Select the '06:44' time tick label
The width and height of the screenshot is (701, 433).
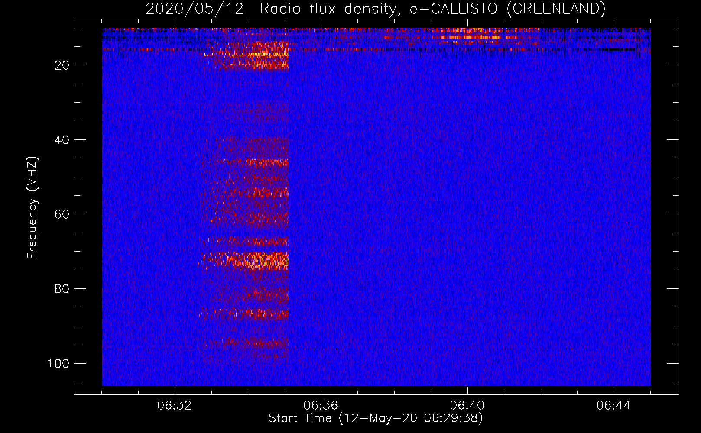pos(613,406)
